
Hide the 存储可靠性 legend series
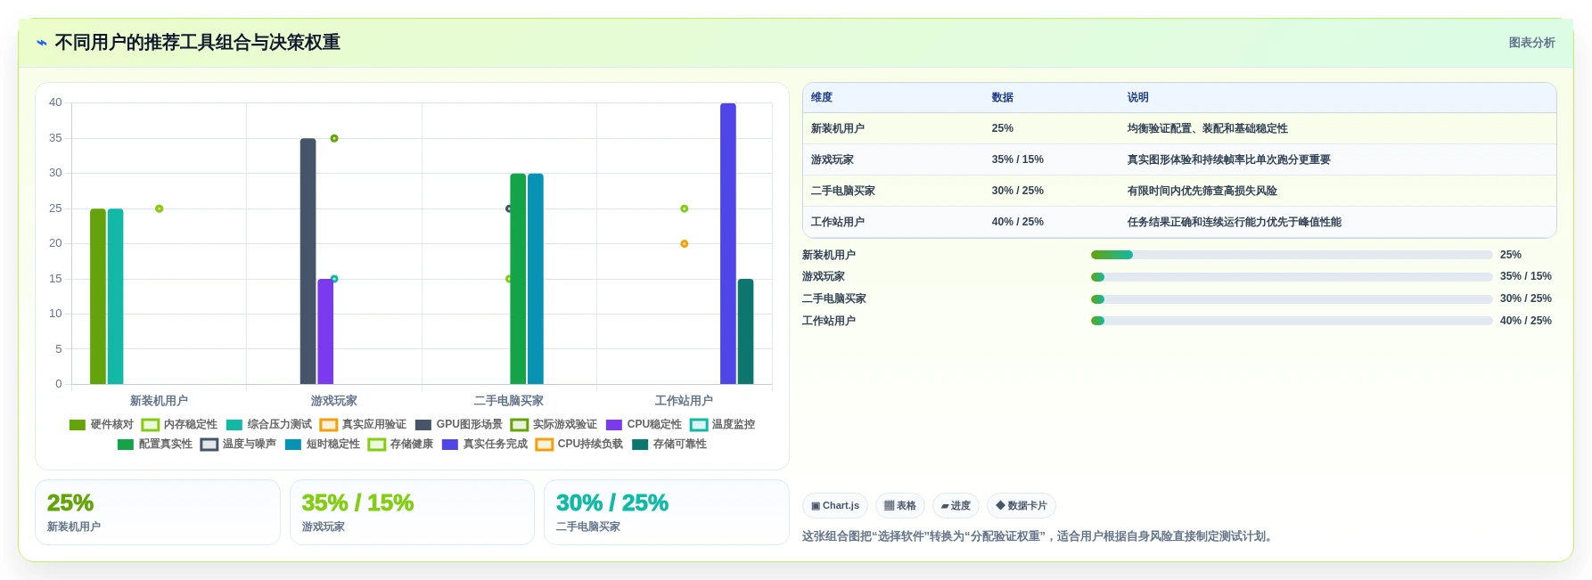pyautogui.click(x=669, y=445)
